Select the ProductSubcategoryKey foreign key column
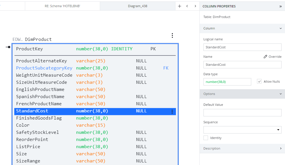 click(x=44, y=68)
